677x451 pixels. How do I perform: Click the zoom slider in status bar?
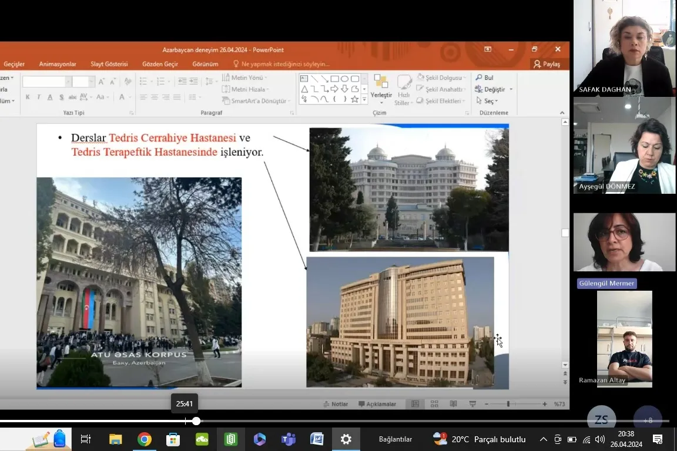[508, 404]
